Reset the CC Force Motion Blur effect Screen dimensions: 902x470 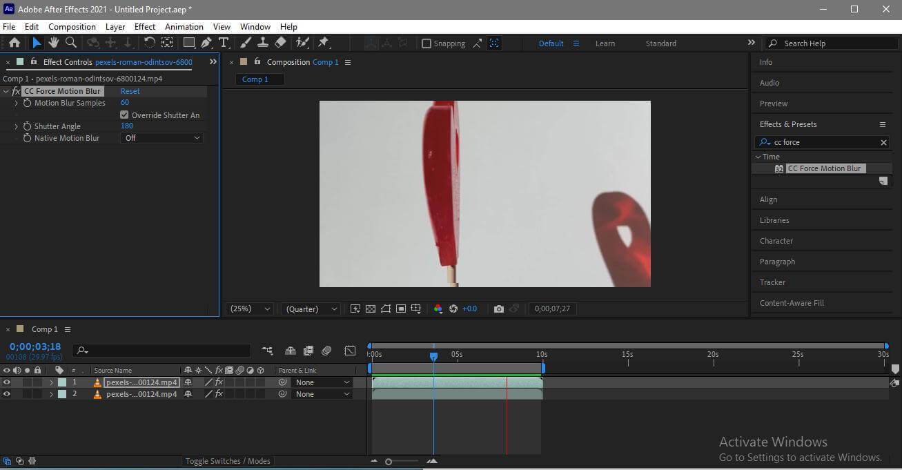(130, 91)
